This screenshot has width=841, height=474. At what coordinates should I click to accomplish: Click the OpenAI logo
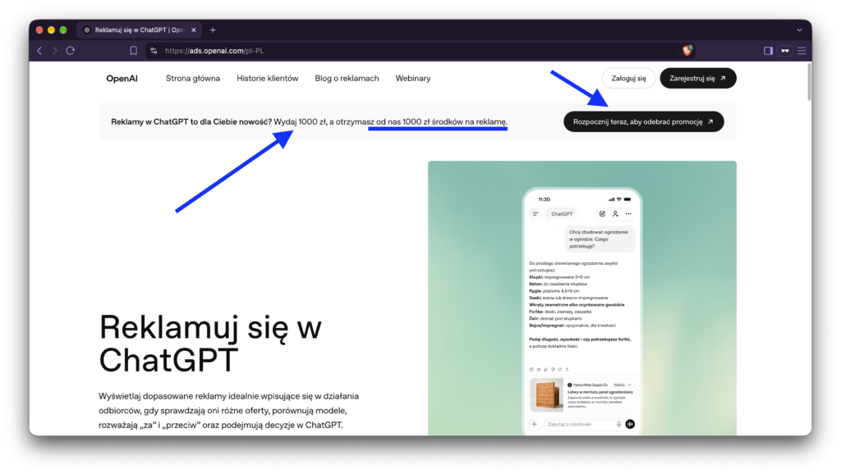click(122, 78)
